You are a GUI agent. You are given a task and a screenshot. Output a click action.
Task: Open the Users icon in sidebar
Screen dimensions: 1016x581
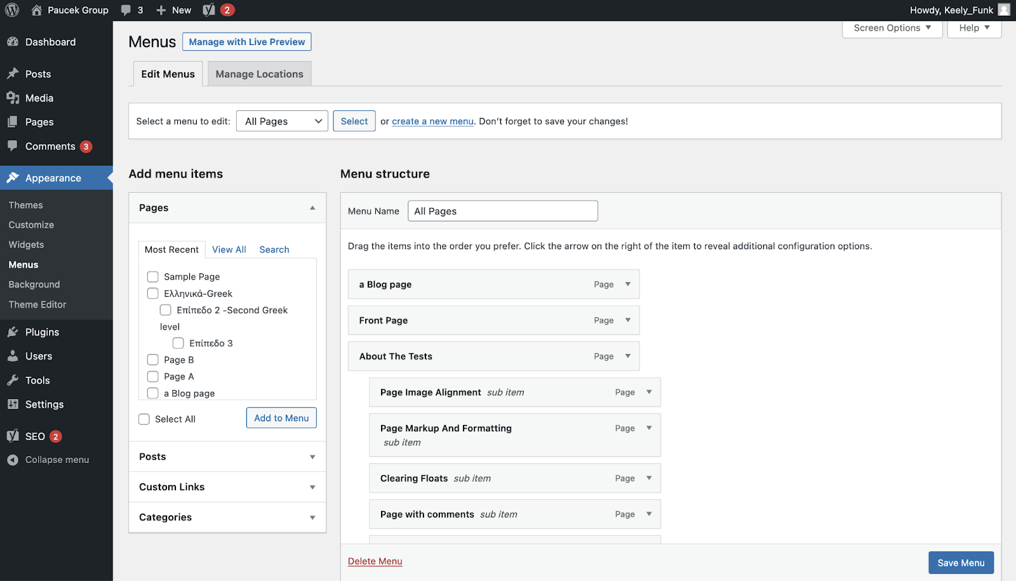tap(13, 356)
